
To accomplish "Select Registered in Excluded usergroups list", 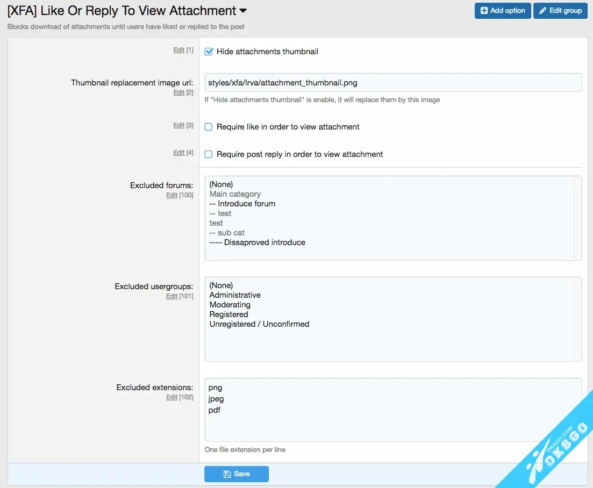I will point(228,314).
